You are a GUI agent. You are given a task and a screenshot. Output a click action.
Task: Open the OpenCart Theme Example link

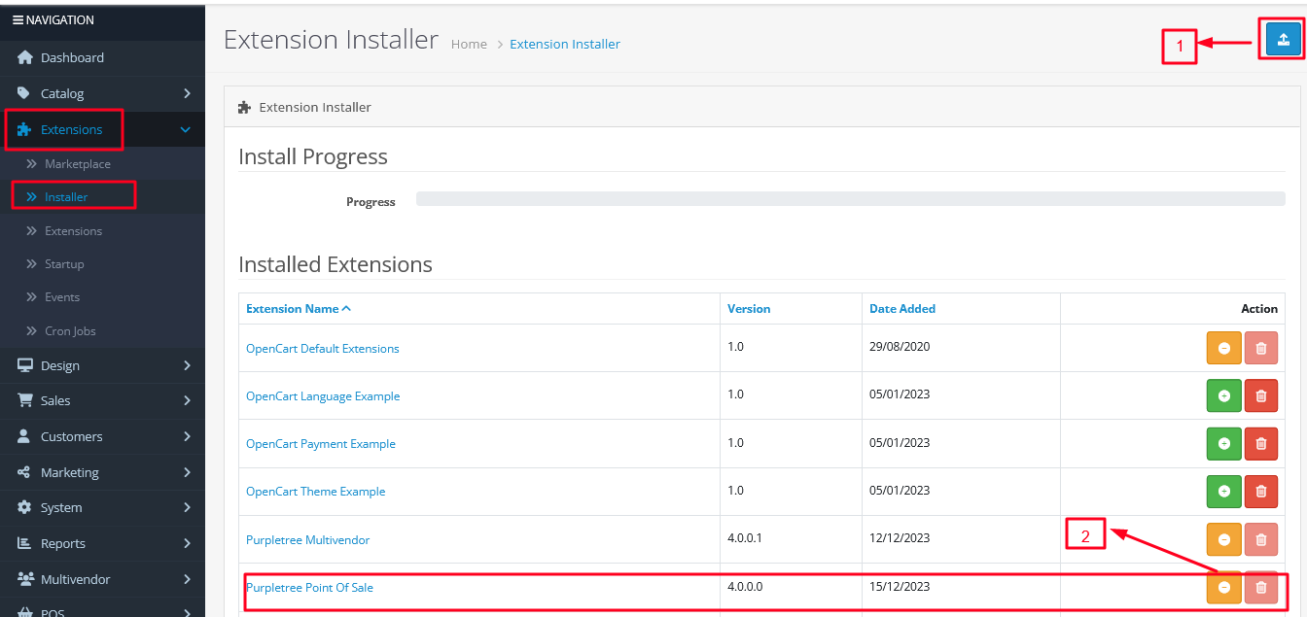[x=316, y=492]
